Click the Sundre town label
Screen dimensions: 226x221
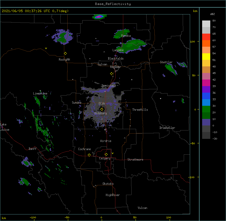(x=77, y=103)
